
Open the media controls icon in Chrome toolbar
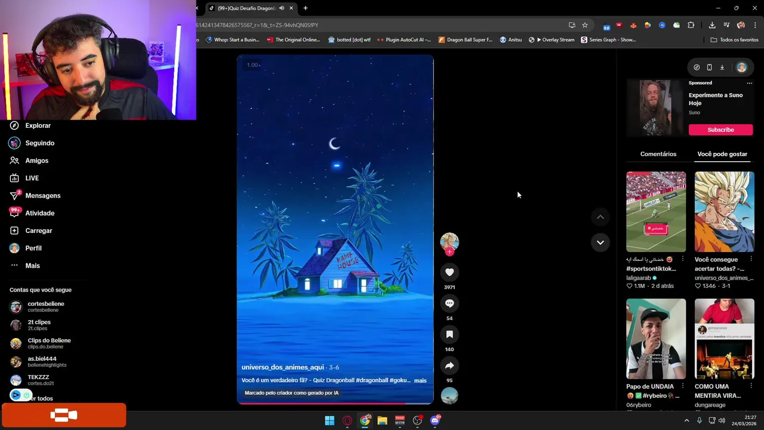tap(726, 25)
